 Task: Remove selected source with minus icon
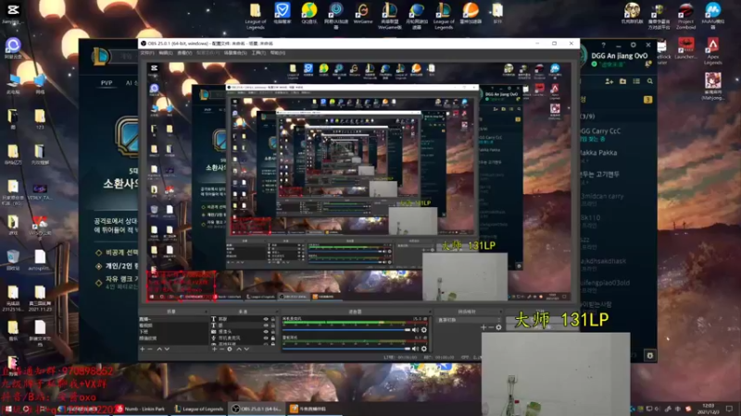[221, 349]
